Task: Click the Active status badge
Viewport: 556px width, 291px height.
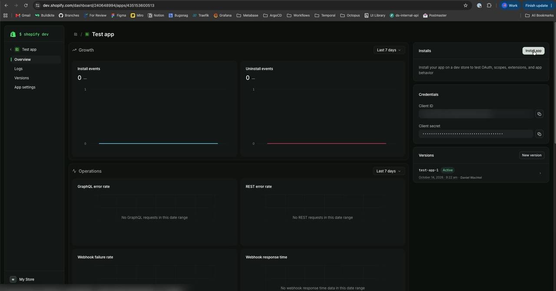Action: (448, 170)
